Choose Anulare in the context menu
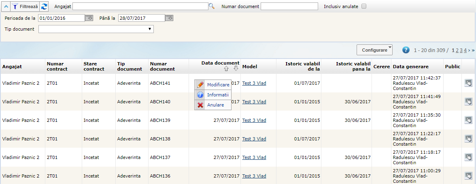 (x=215, y=105)
